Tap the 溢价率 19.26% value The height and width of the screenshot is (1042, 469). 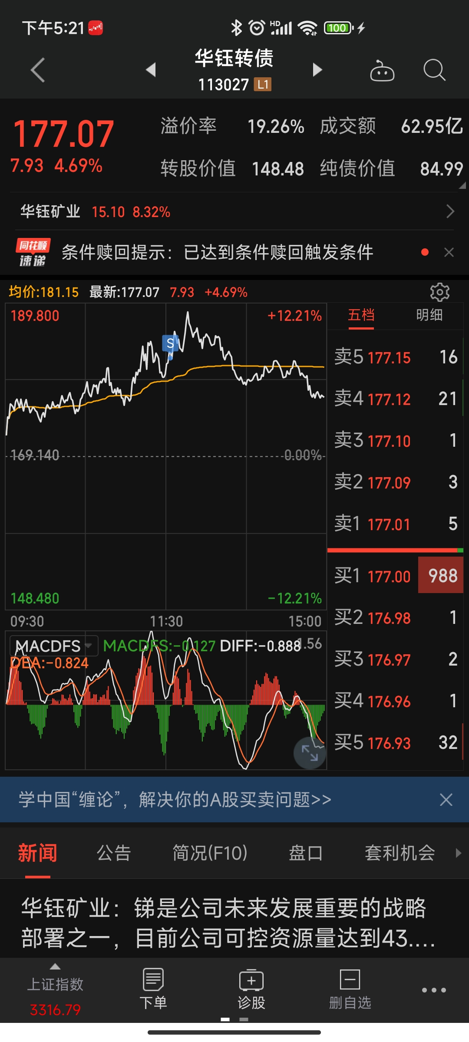[275, 127]
